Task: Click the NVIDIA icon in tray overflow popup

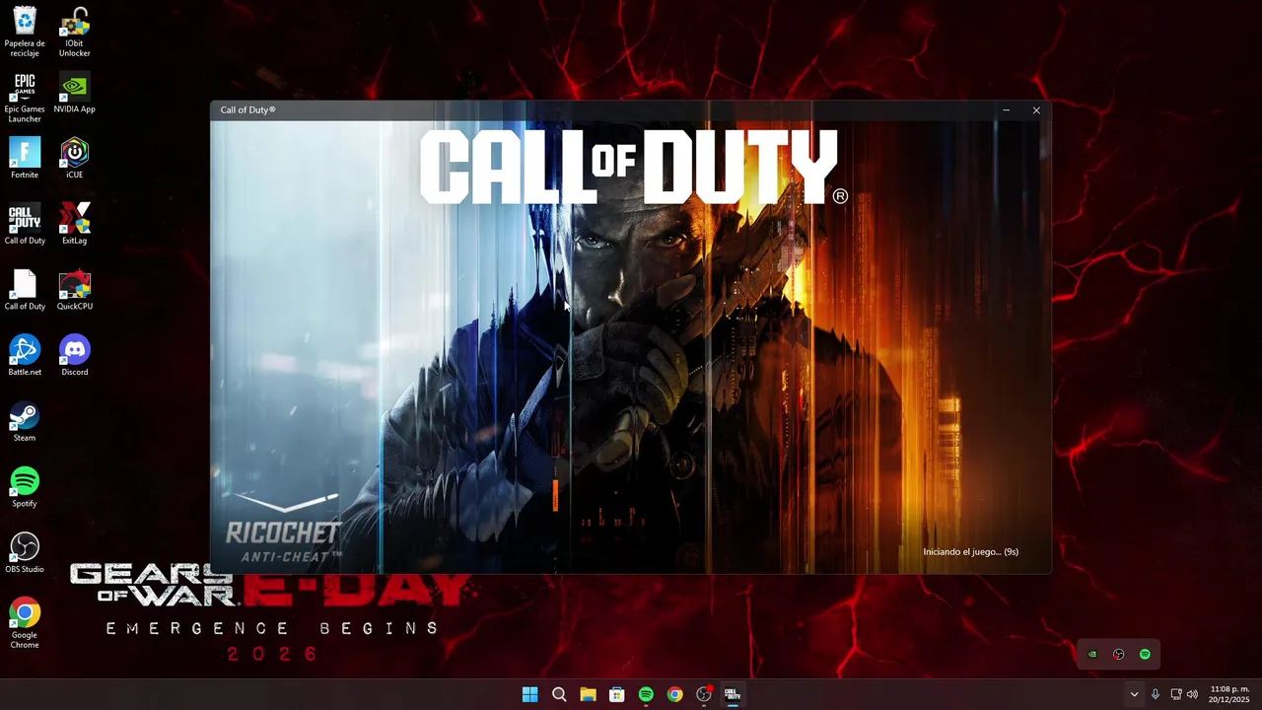Action: pyautogui.click(x=1092, y=654)
